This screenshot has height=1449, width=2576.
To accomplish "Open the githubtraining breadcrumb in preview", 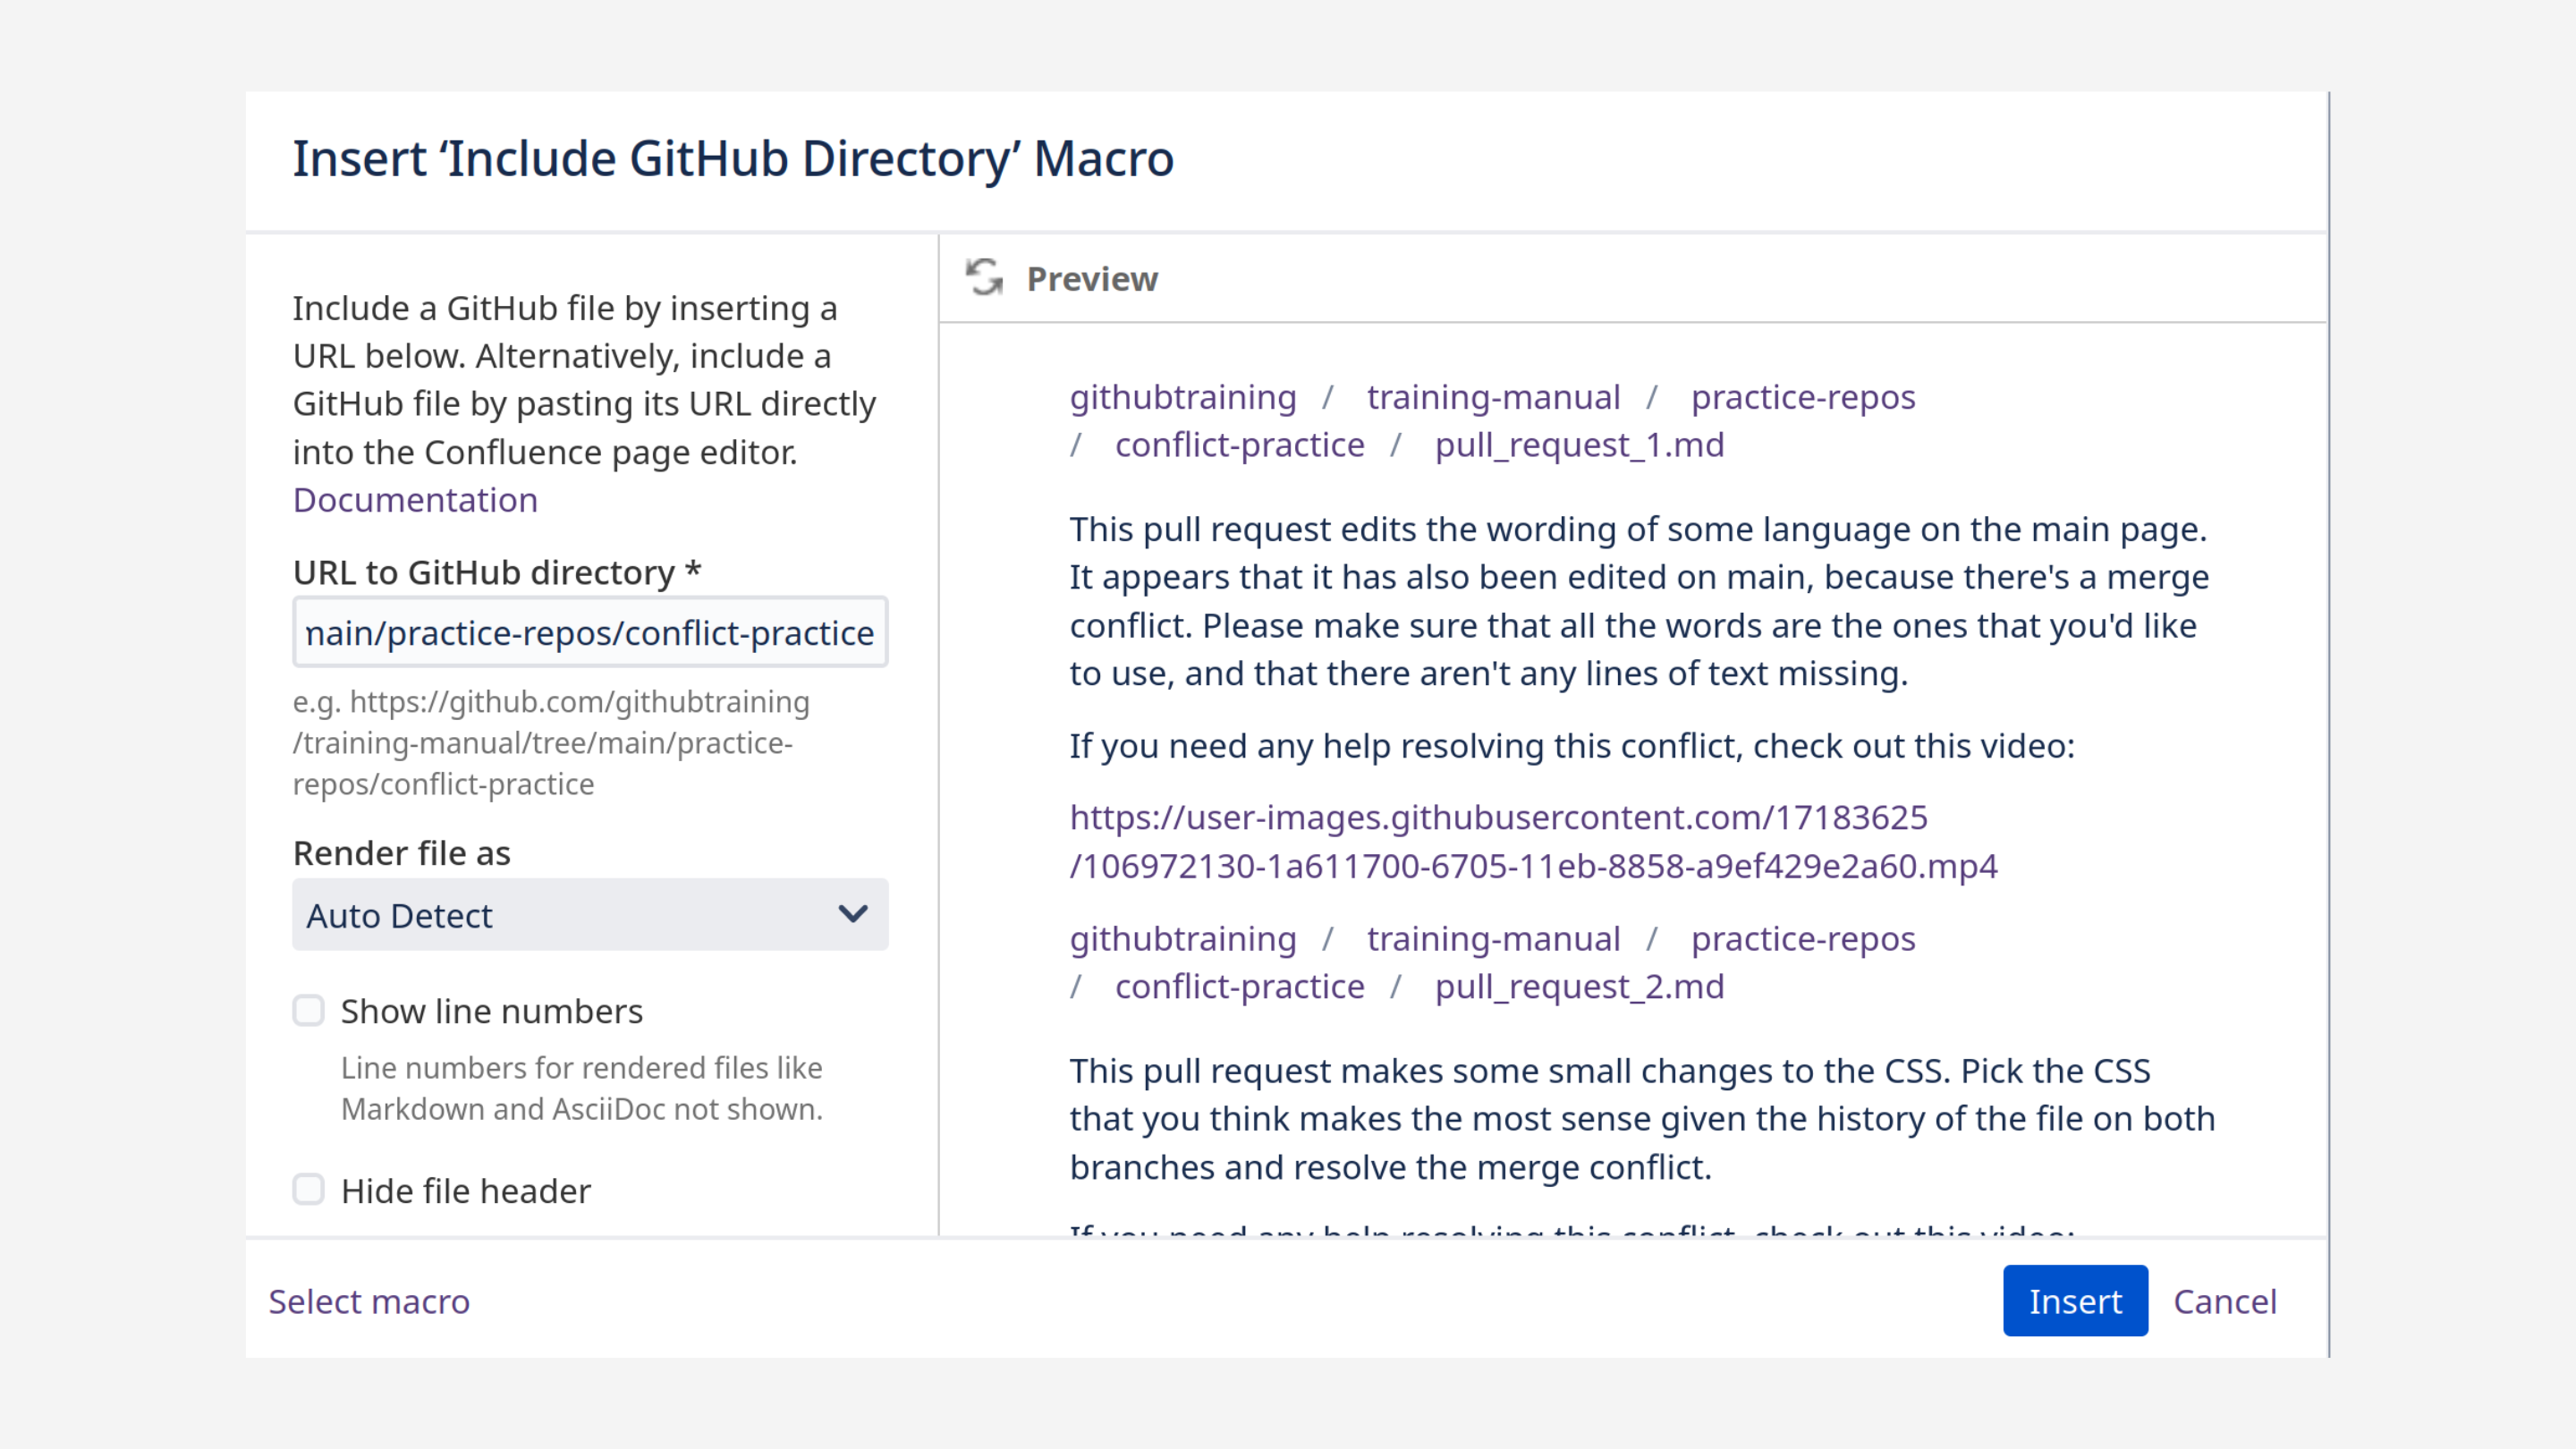I will [1183, 397].
